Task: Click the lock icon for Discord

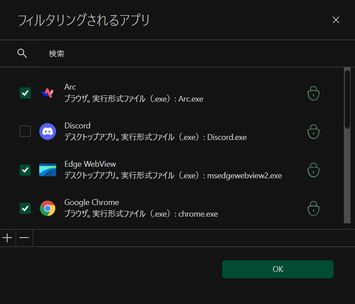Action: 314,131
